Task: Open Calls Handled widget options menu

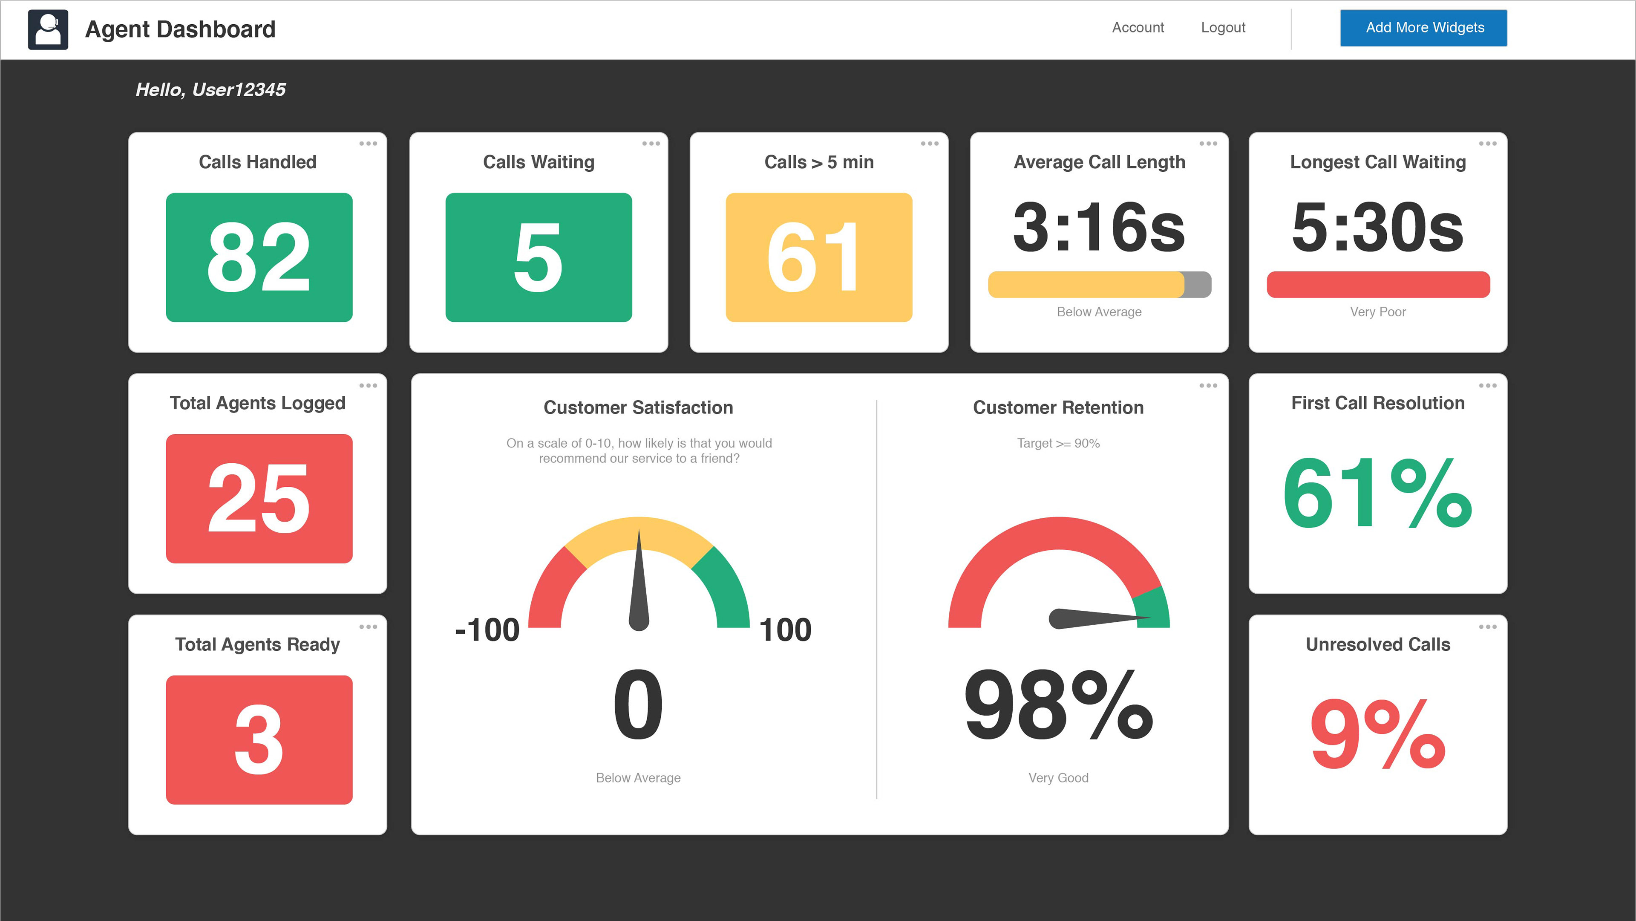Action: click(x=368, y=144)
